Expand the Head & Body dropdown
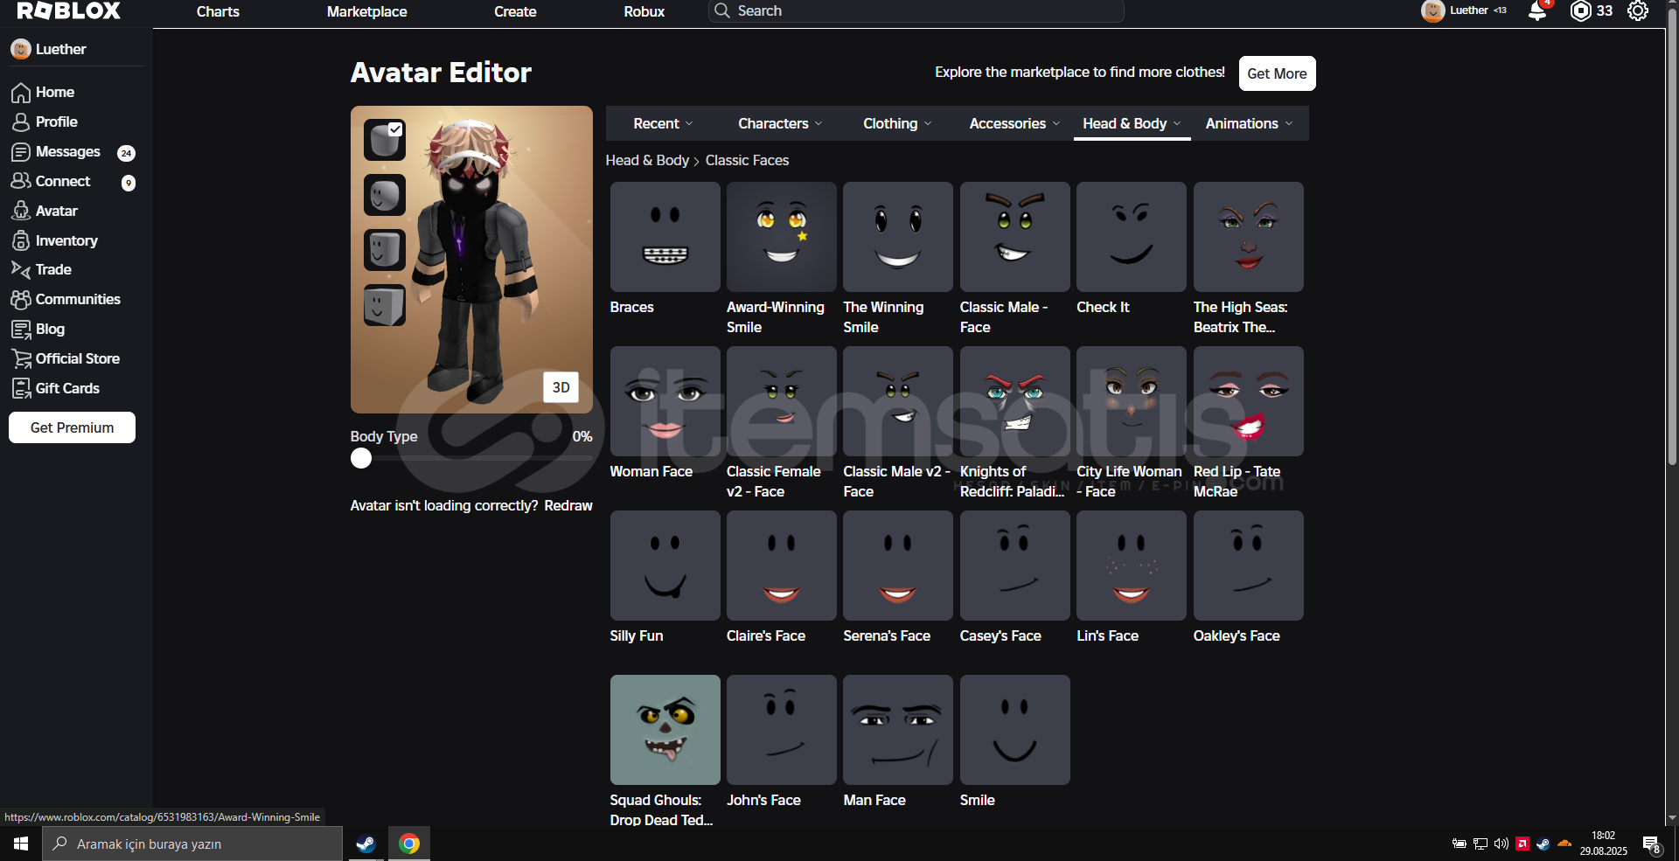Image resolution: width=1679 pixels, height=861 pixels. coord(1132,123)
